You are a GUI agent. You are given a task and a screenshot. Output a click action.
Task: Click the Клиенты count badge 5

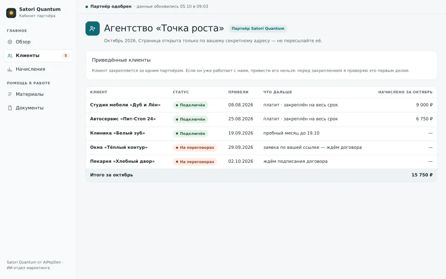coord(66,55)
